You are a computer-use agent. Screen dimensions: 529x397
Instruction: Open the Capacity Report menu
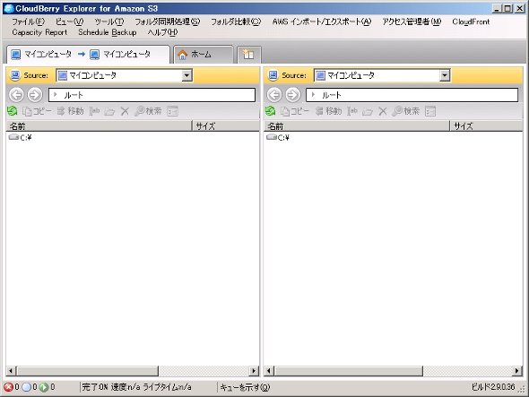coord(39,32)
